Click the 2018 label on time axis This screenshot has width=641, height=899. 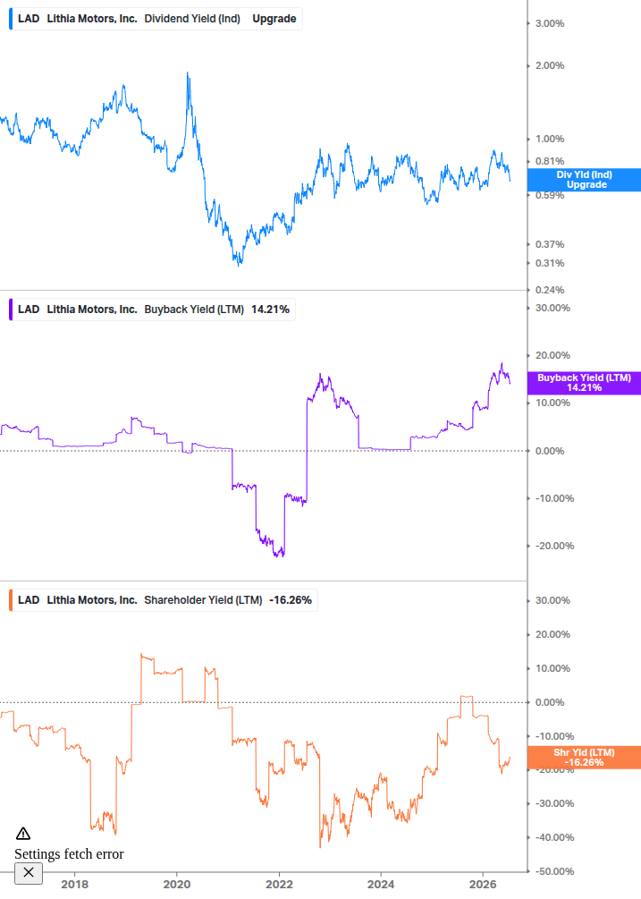click(74, 884)
